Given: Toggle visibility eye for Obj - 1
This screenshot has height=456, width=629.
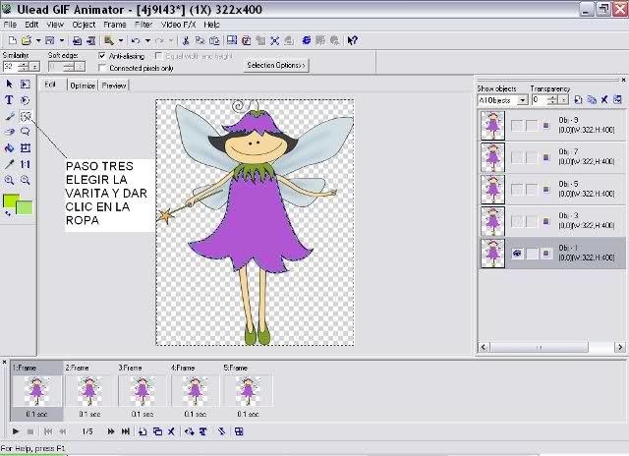Looking at the screenshot, I should (x=516, y=253).
